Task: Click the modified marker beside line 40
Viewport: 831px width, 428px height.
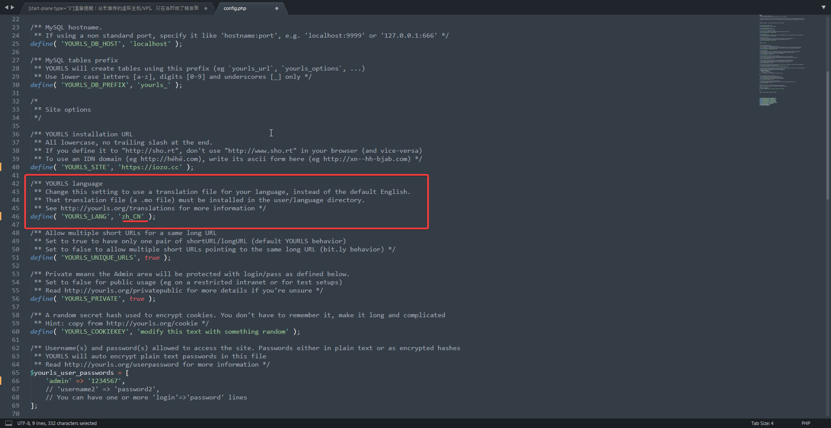Action: point(1,167)
